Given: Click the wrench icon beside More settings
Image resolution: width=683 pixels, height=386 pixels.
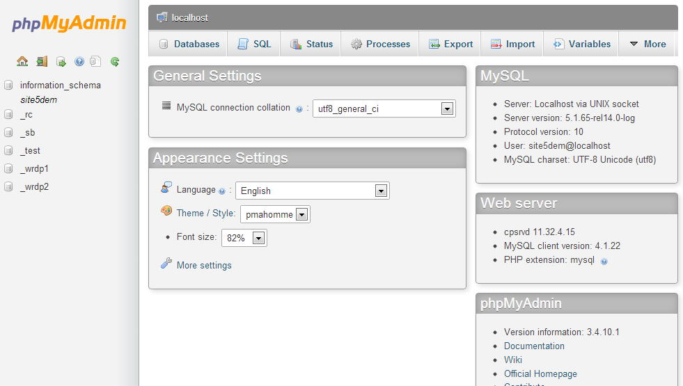Looking at the screenshot, I should (x=166, y=264).
